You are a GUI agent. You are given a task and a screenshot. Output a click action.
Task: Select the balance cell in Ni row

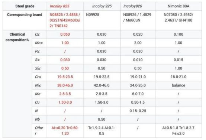pyautogui.click(x=179, y=85)
